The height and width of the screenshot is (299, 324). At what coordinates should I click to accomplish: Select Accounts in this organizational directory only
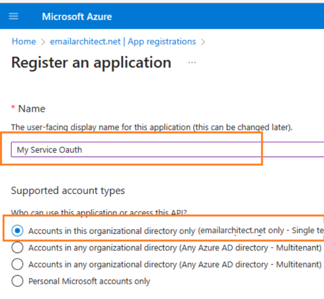coord(17,231)
